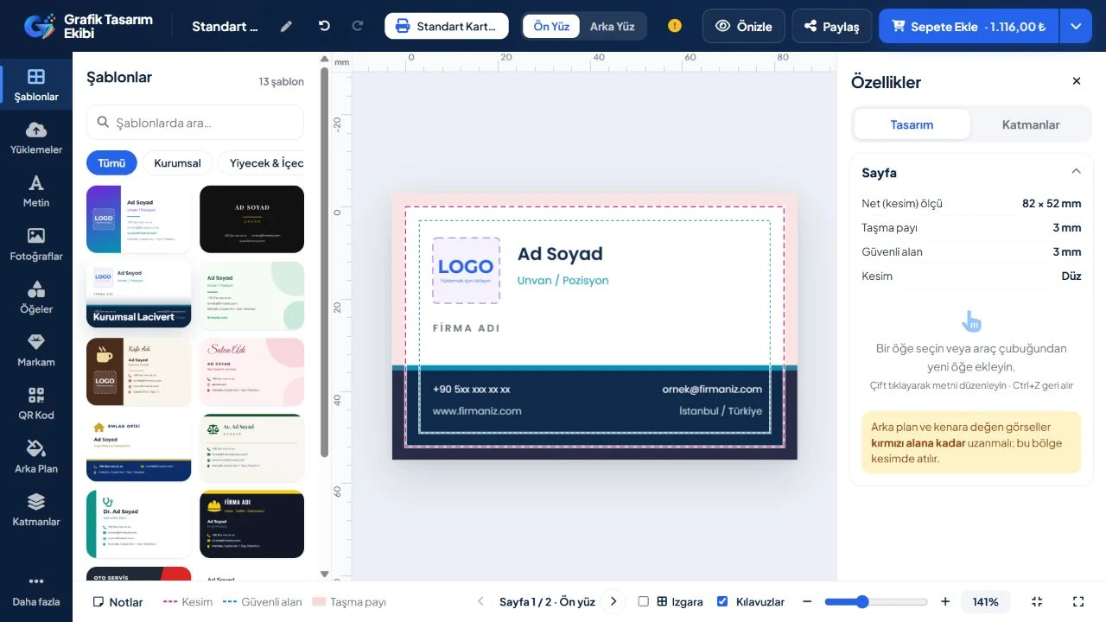Screen dimensions: 1106x622
Task: Open the Yüklemeler upload icon
Action: 36,137
